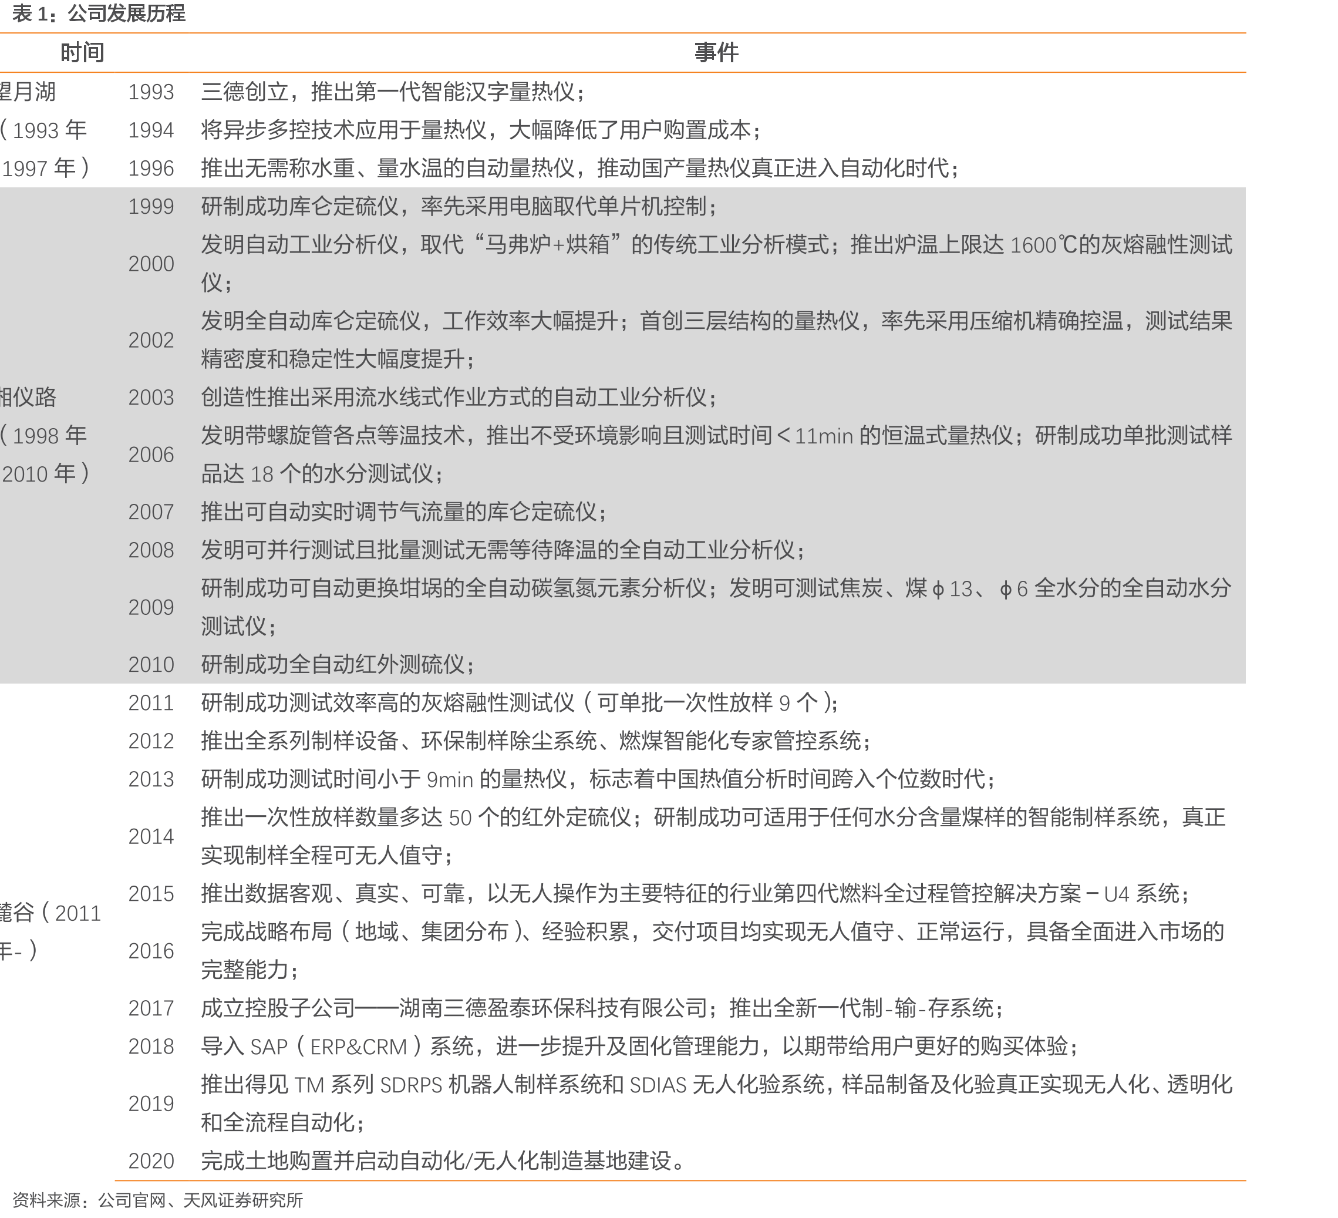Select the text 研制成功库仑定硫仪
The height and width of the screenshot is (1218, 1338).
coord(299,207)
